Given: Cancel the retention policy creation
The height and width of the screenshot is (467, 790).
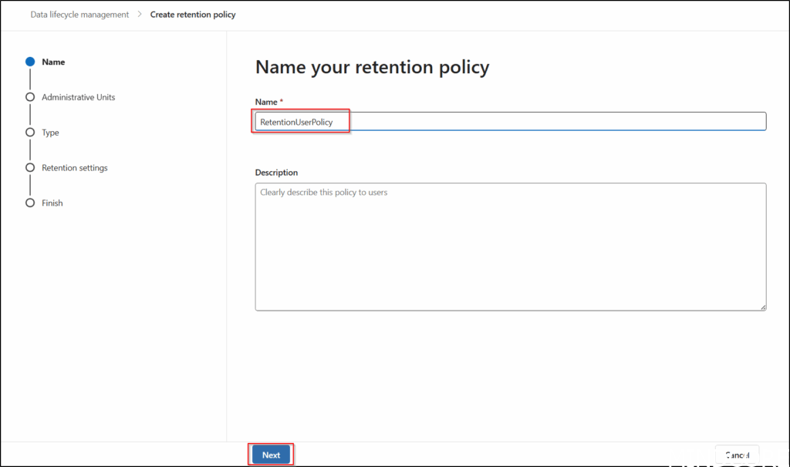Looking at the screenshot, I should pyautogui.click(x=737, y=455).
